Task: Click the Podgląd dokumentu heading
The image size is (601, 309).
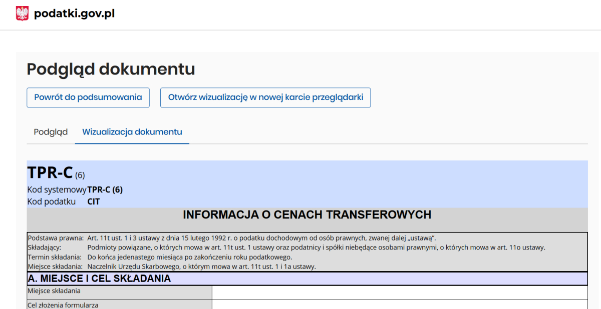Action: pyautogui.click(x=111, y=69)
